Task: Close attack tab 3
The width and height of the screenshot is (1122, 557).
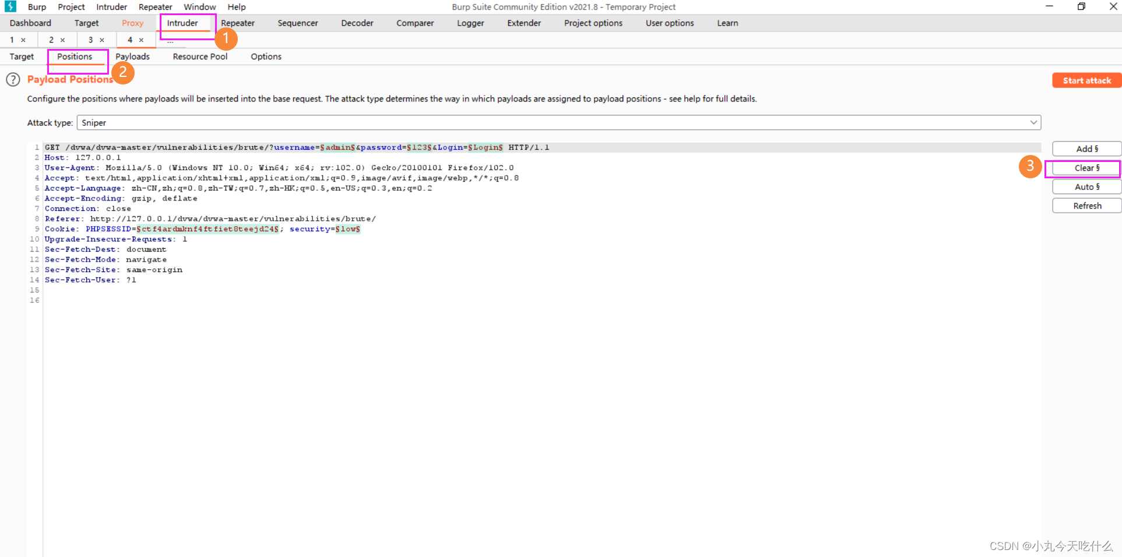Action: (x=102, y=40)
